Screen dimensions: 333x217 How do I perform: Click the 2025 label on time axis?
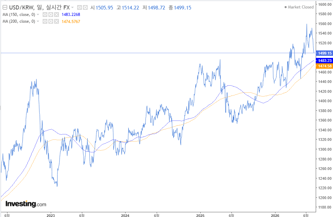click(x=200, y=215)
